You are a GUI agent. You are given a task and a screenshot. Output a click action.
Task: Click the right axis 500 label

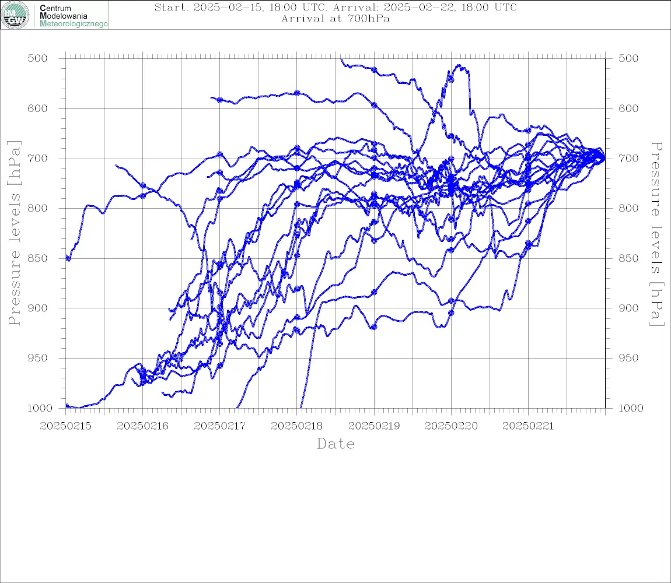(x=628, y=58)
